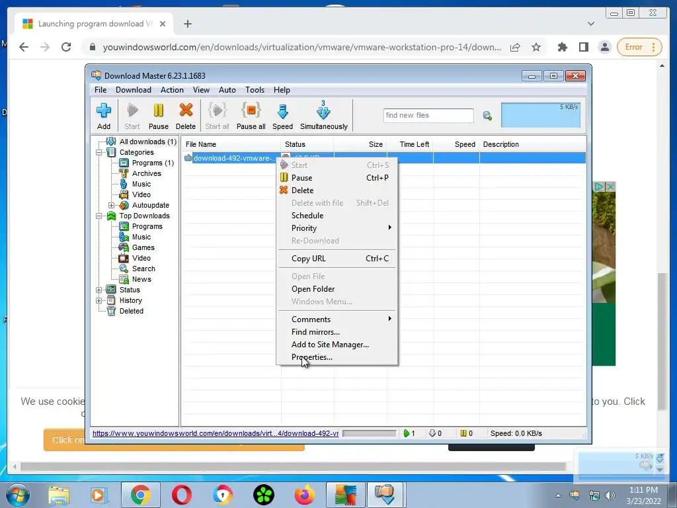The height and width of the screenshot is (508, 677).
Task: Click the browser horizontal scrollbar
Action: click(x=293, y=466)
